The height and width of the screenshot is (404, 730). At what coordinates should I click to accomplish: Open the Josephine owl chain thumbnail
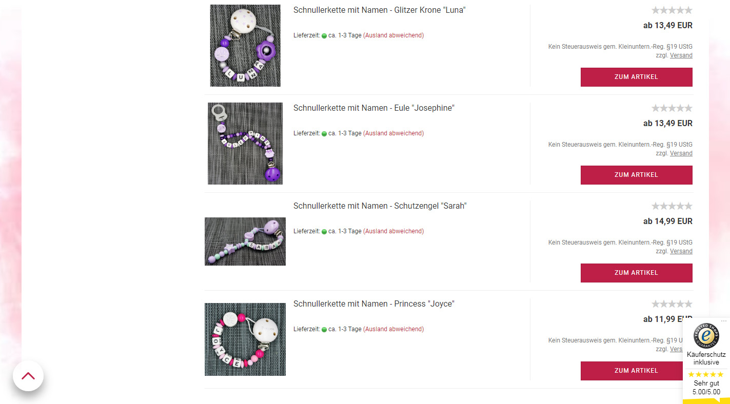(245, 144)
